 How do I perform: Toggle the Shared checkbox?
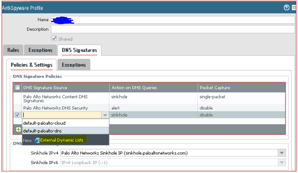54,39
